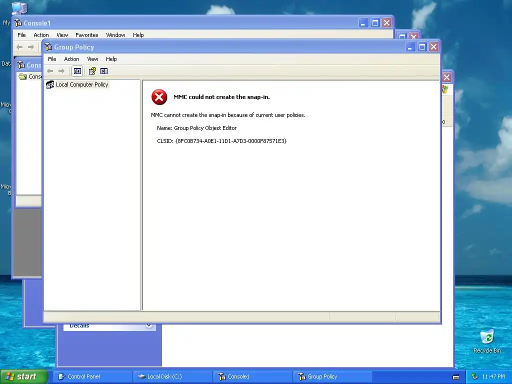The height and width of the screenshot is (384, 512).
Task: Collapse the Details panel chevron
Action: pyautogui.click(x=148, y=325)
